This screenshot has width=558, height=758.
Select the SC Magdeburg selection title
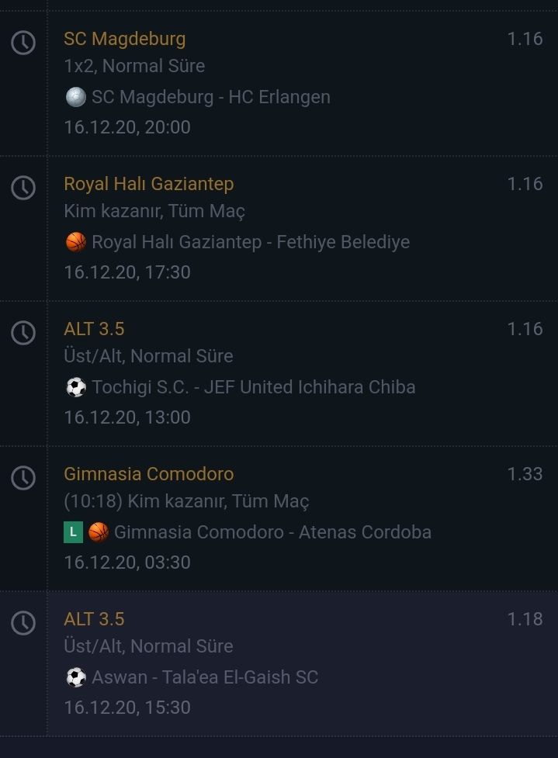(125, 39)
